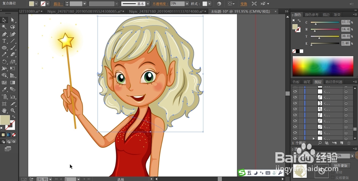The image size is (358, 181).
Task: Select the Blend tool
Action: (13, 89)
